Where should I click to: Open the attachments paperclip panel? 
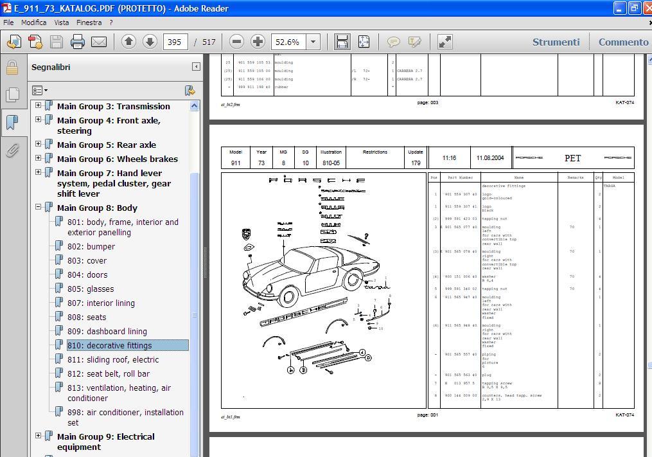tap(12, 150)
